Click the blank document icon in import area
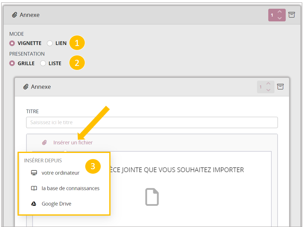Screen dimensions: 303x227 (x=152, y=197)
